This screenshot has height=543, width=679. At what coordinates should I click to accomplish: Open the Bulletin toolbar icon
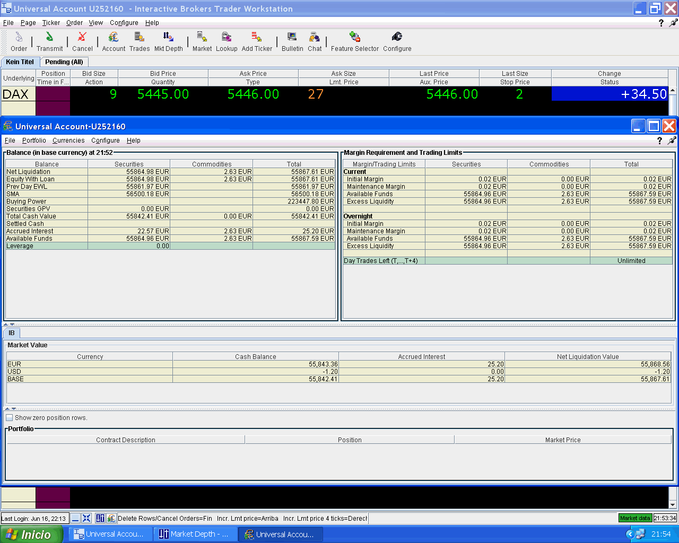pos(292,37)
